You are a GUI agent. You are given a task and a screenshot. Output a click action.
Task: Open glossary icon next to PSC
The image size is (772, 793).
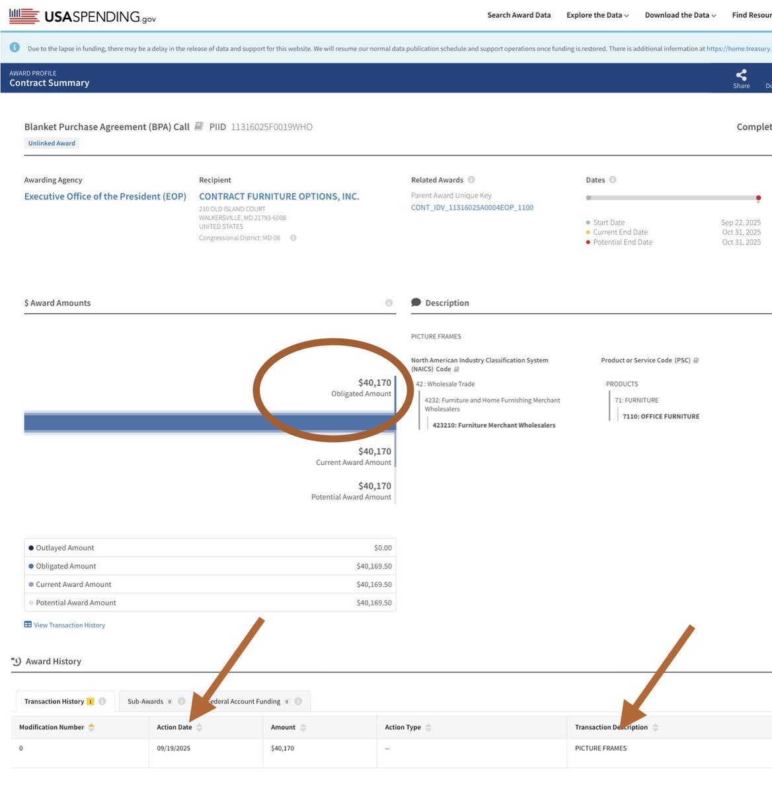point(696,360)
